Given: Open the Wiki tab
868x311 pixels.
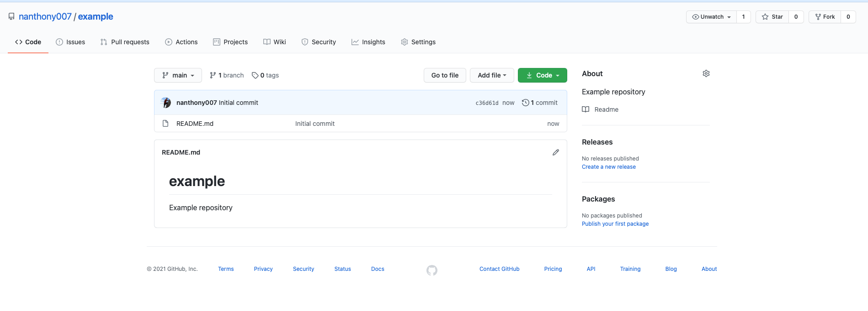Looking at the screenshot, I should pos(275,42).
